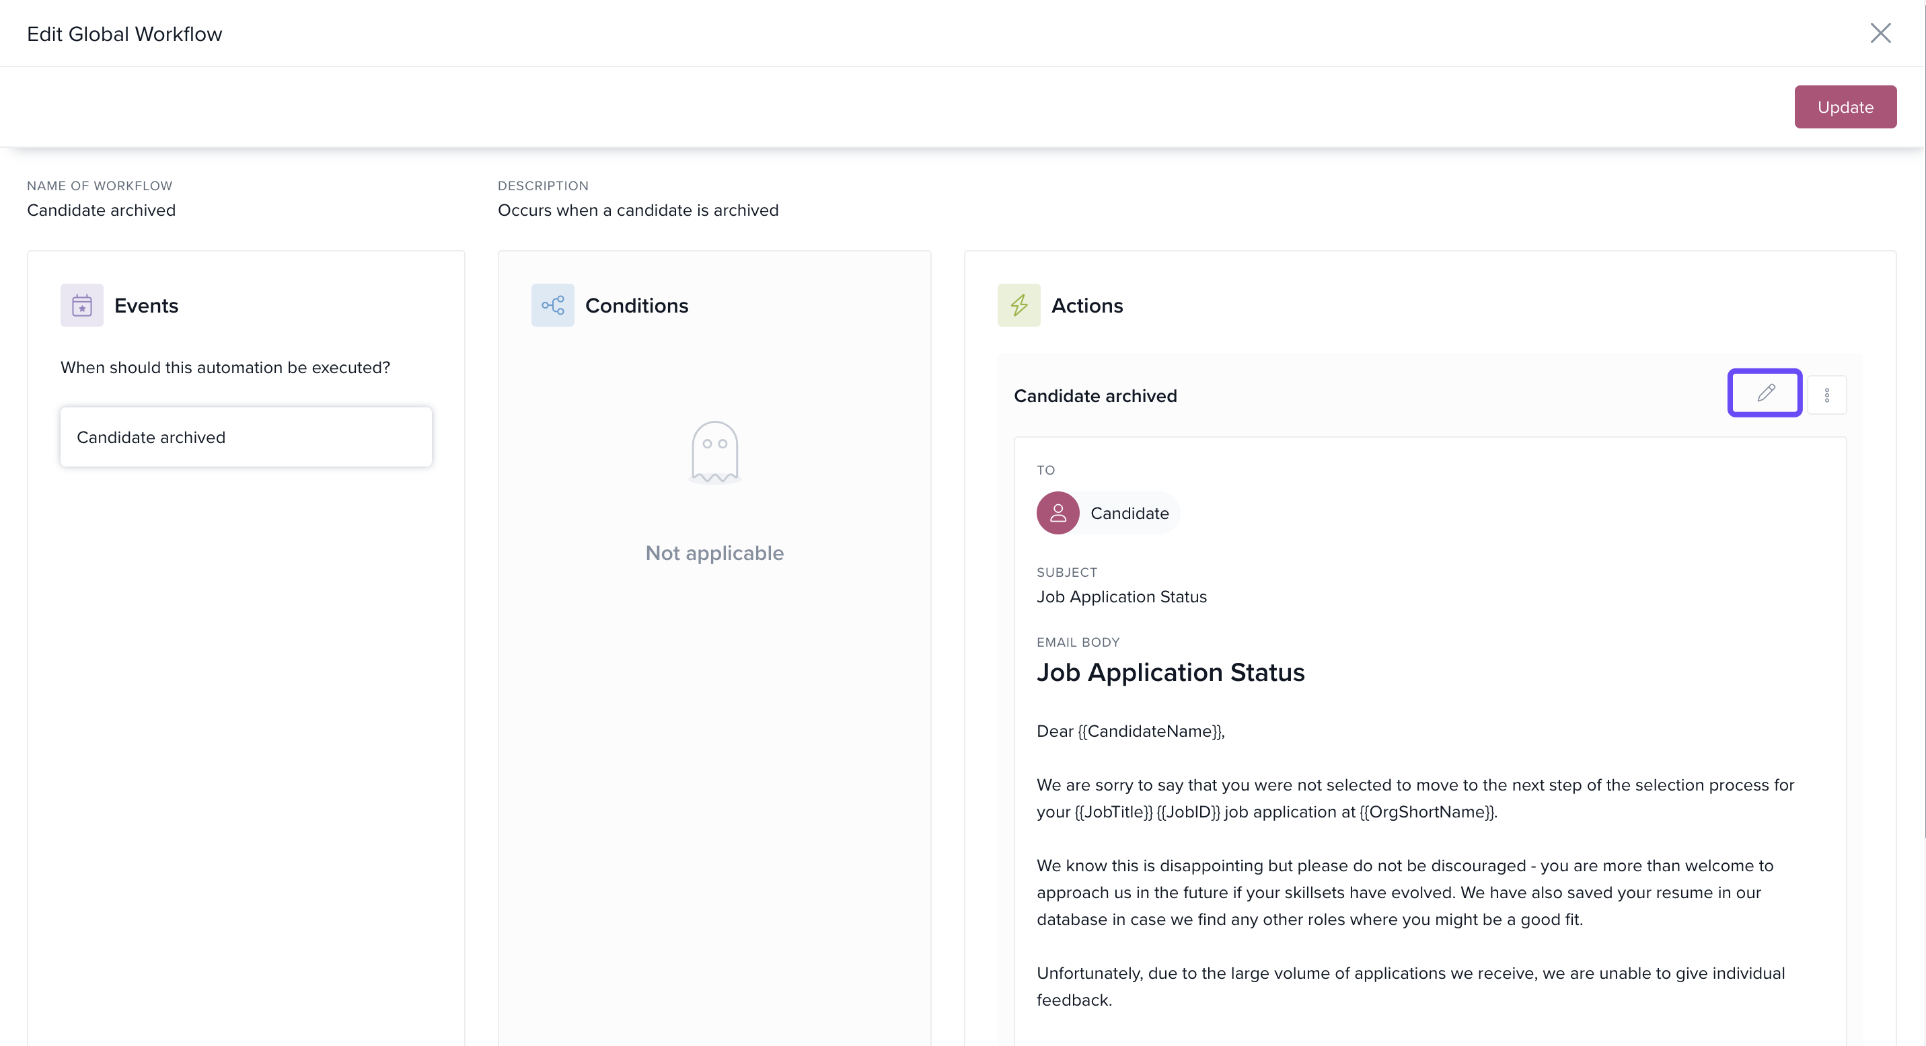
Task: Click the Conditions branching icon
Action: [x=552, y=305]
